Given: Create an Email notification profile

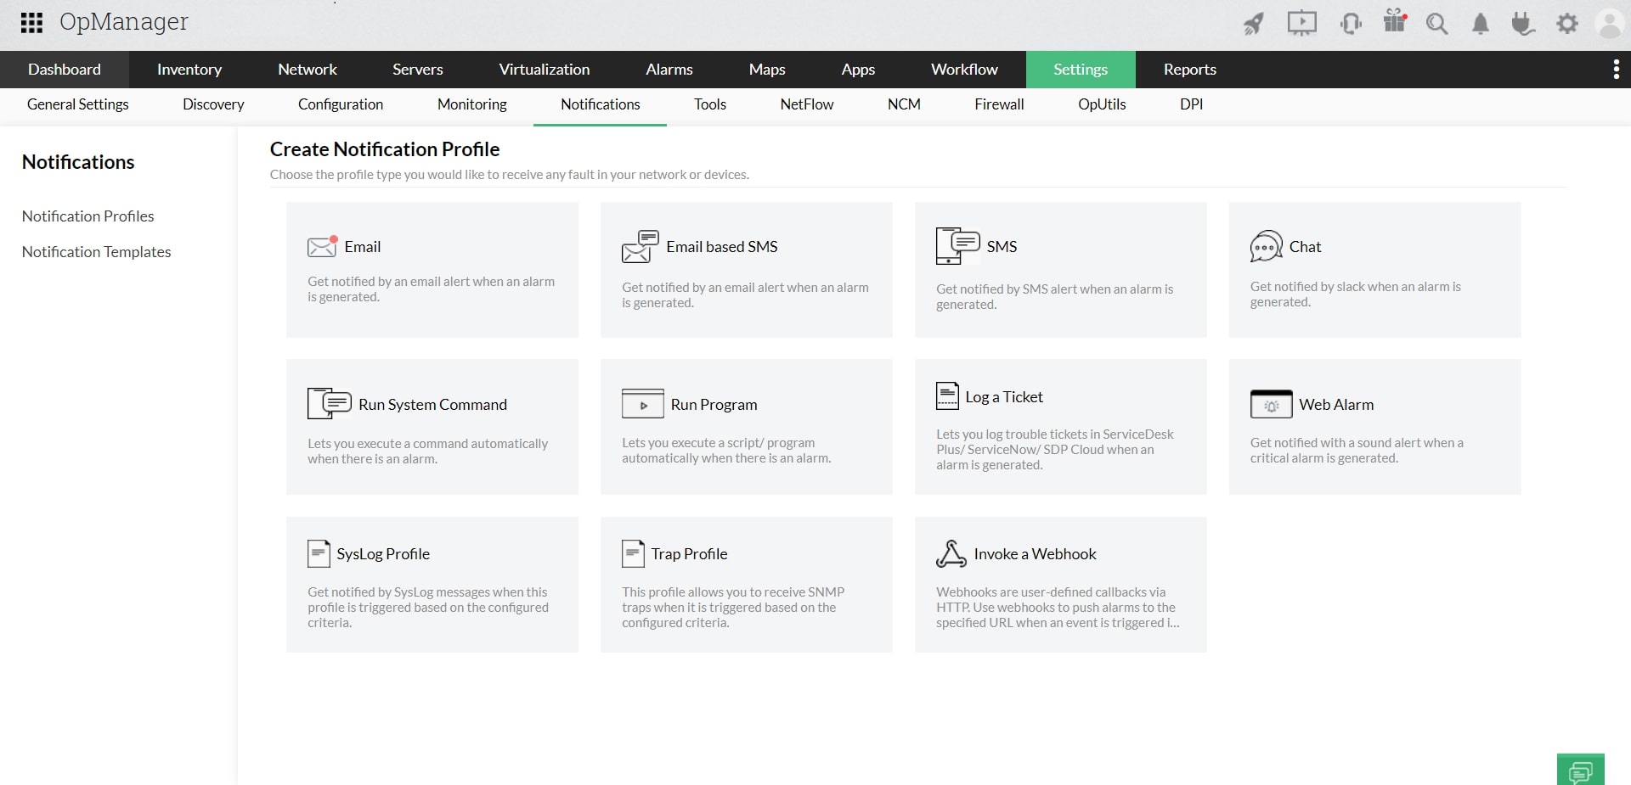Looking at the screenshot, I should pos(432,269).
